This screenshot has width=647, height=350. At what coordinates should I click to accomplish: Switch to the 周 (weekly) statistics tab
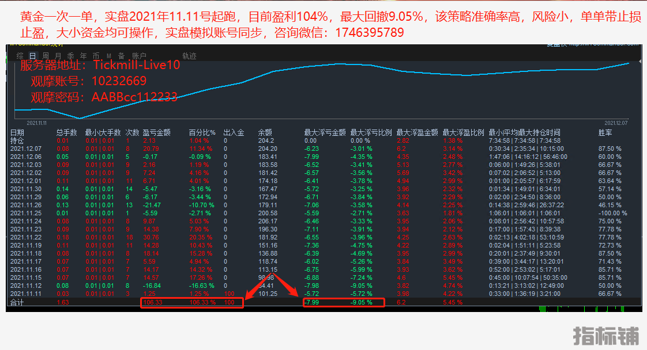46,56
